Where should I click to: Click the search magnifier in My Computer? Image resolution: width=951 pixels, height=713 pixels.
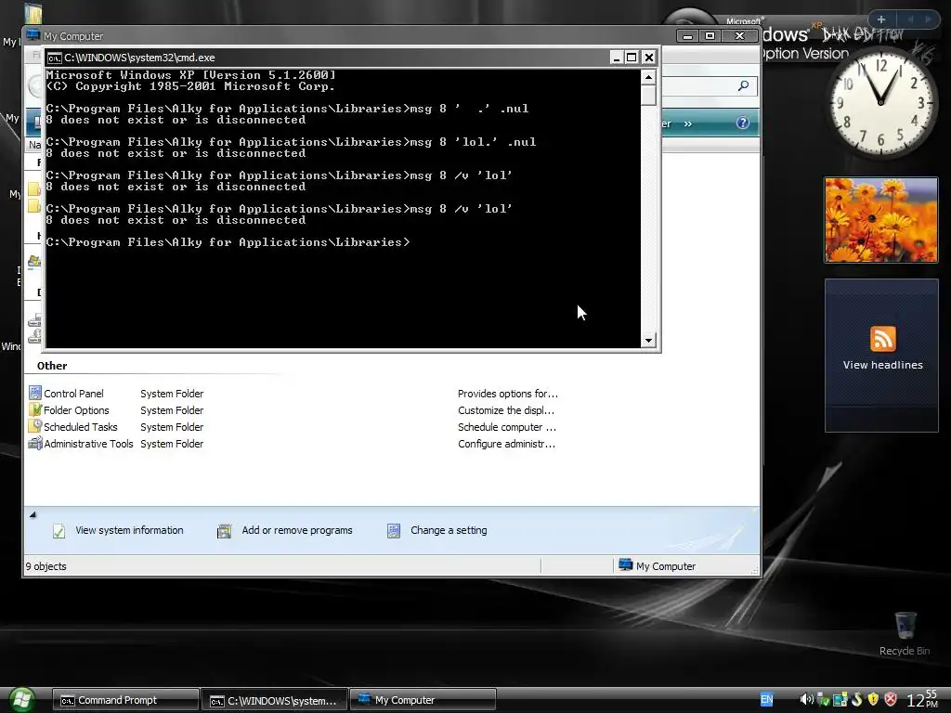tap(743, 86)
